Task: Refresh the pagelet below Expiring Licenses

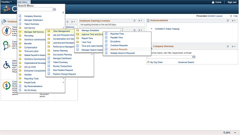Action: (x=135, y=30)
